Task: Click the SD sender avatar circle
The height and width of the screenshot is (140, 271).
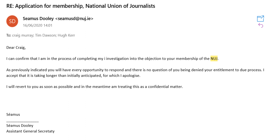Action: (x=12, y=21)
